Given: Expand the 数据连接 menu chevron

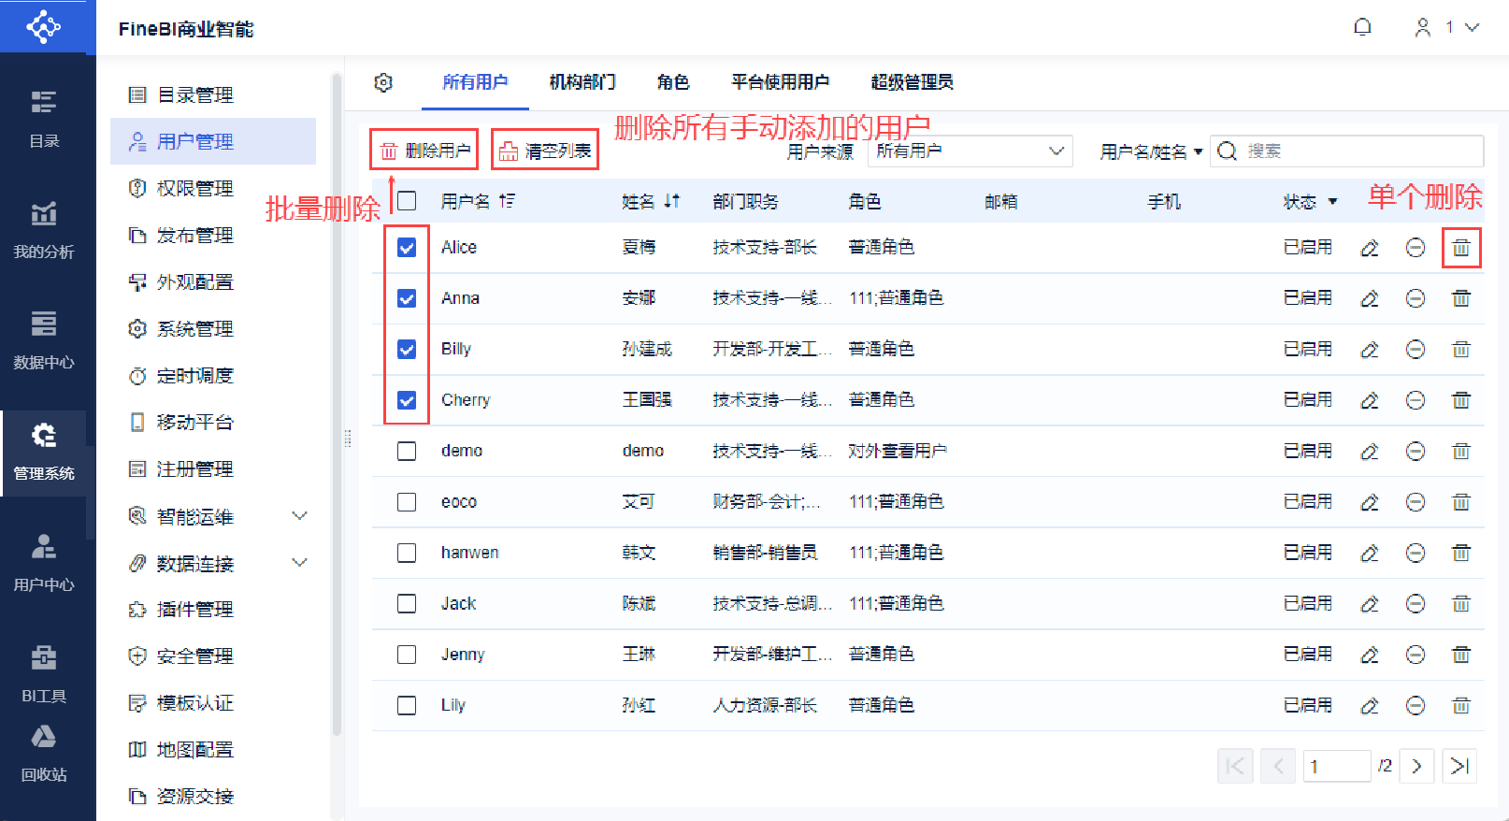Looking at the screenshot, I should pyautogui.click(x=299, y=563).
